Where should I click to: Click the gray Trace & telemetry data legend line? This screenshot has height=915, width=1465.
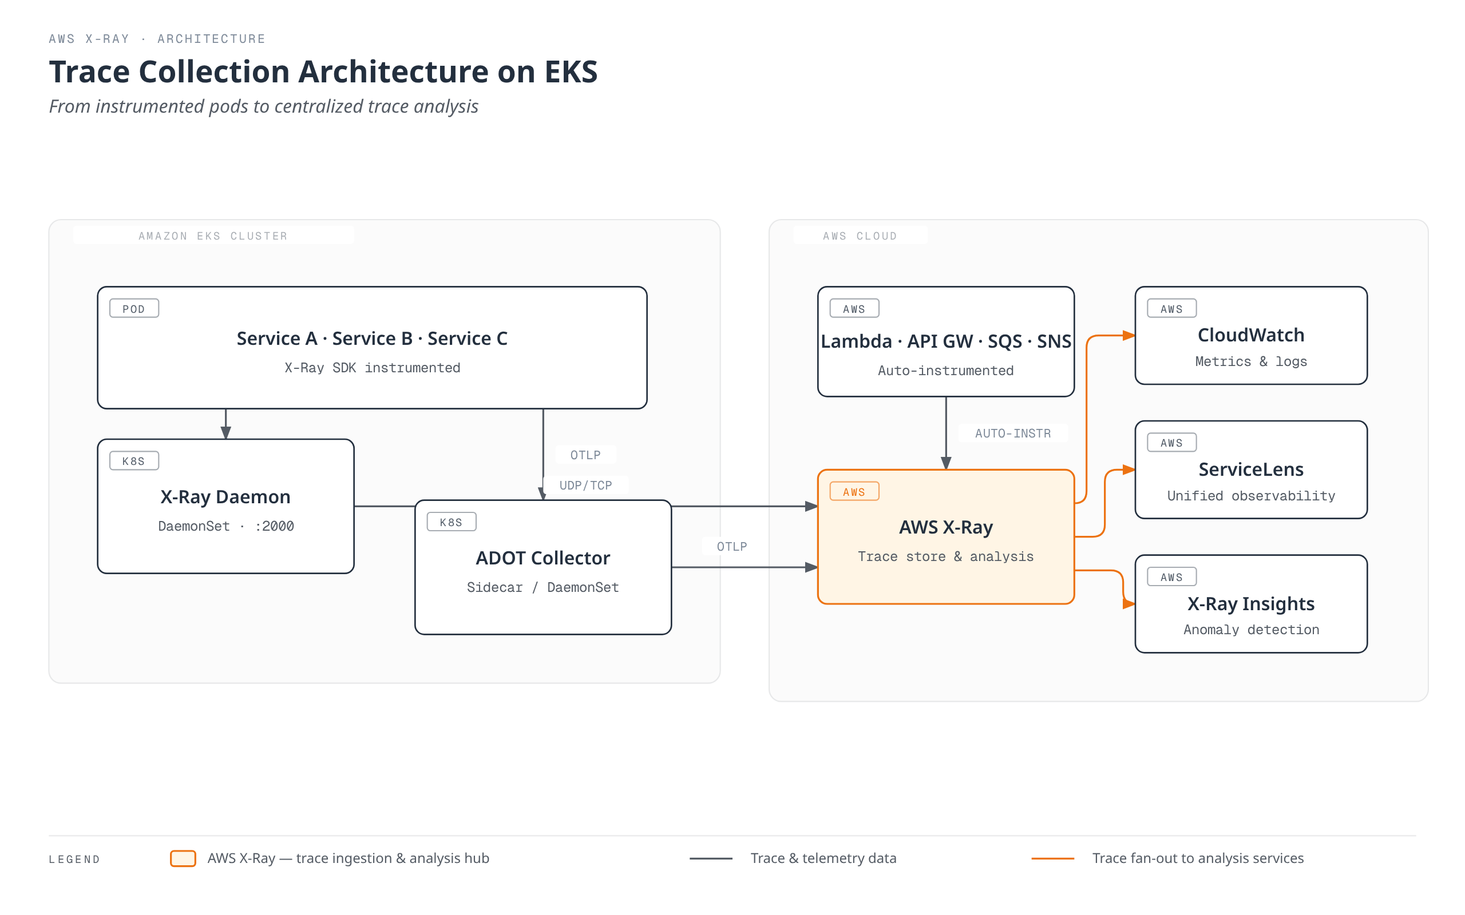[x=711, y=859]
